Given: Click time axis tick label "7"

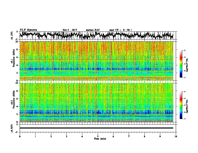Looking at the screenshot, I should [x=129, y=136].
